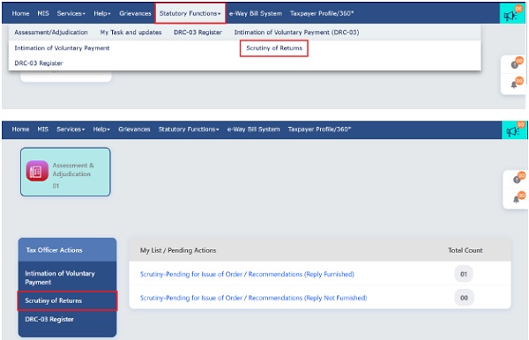Viewport: 529px width, 340px height.
Task: Click the megaphone icon in second navbar
Action: 511,131
